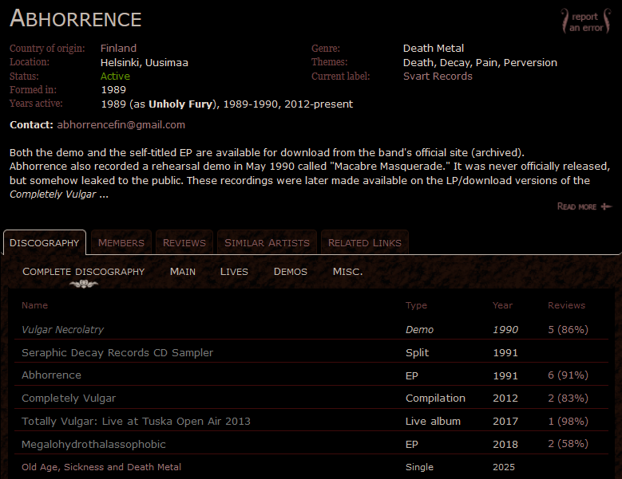Switch to the Members tab

[x=121, y=242]
